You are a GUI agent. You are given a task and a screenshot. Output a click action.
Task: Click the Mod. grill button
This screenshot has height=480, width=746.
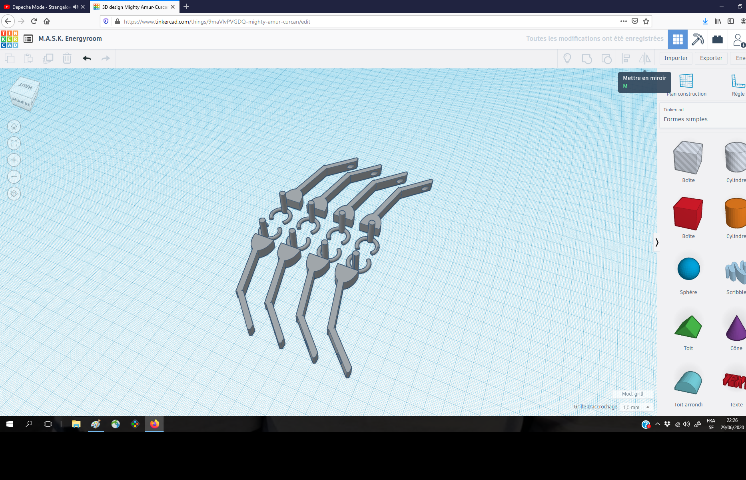pyautogui.click(x=632, y=394)
